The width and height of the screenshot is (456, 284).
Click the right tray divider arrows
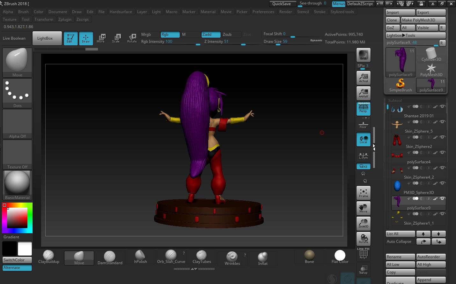click(374, 148)
